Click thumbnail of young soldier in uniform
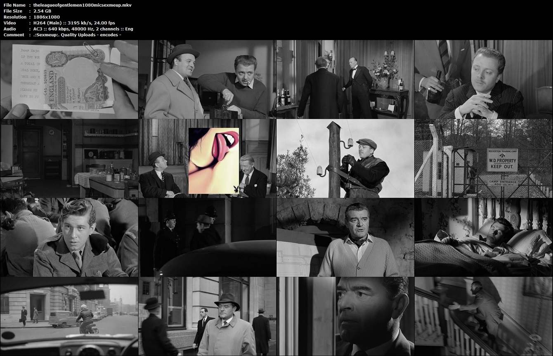The height and width of the screenshot is (356, 553). (x=69, y=237)
